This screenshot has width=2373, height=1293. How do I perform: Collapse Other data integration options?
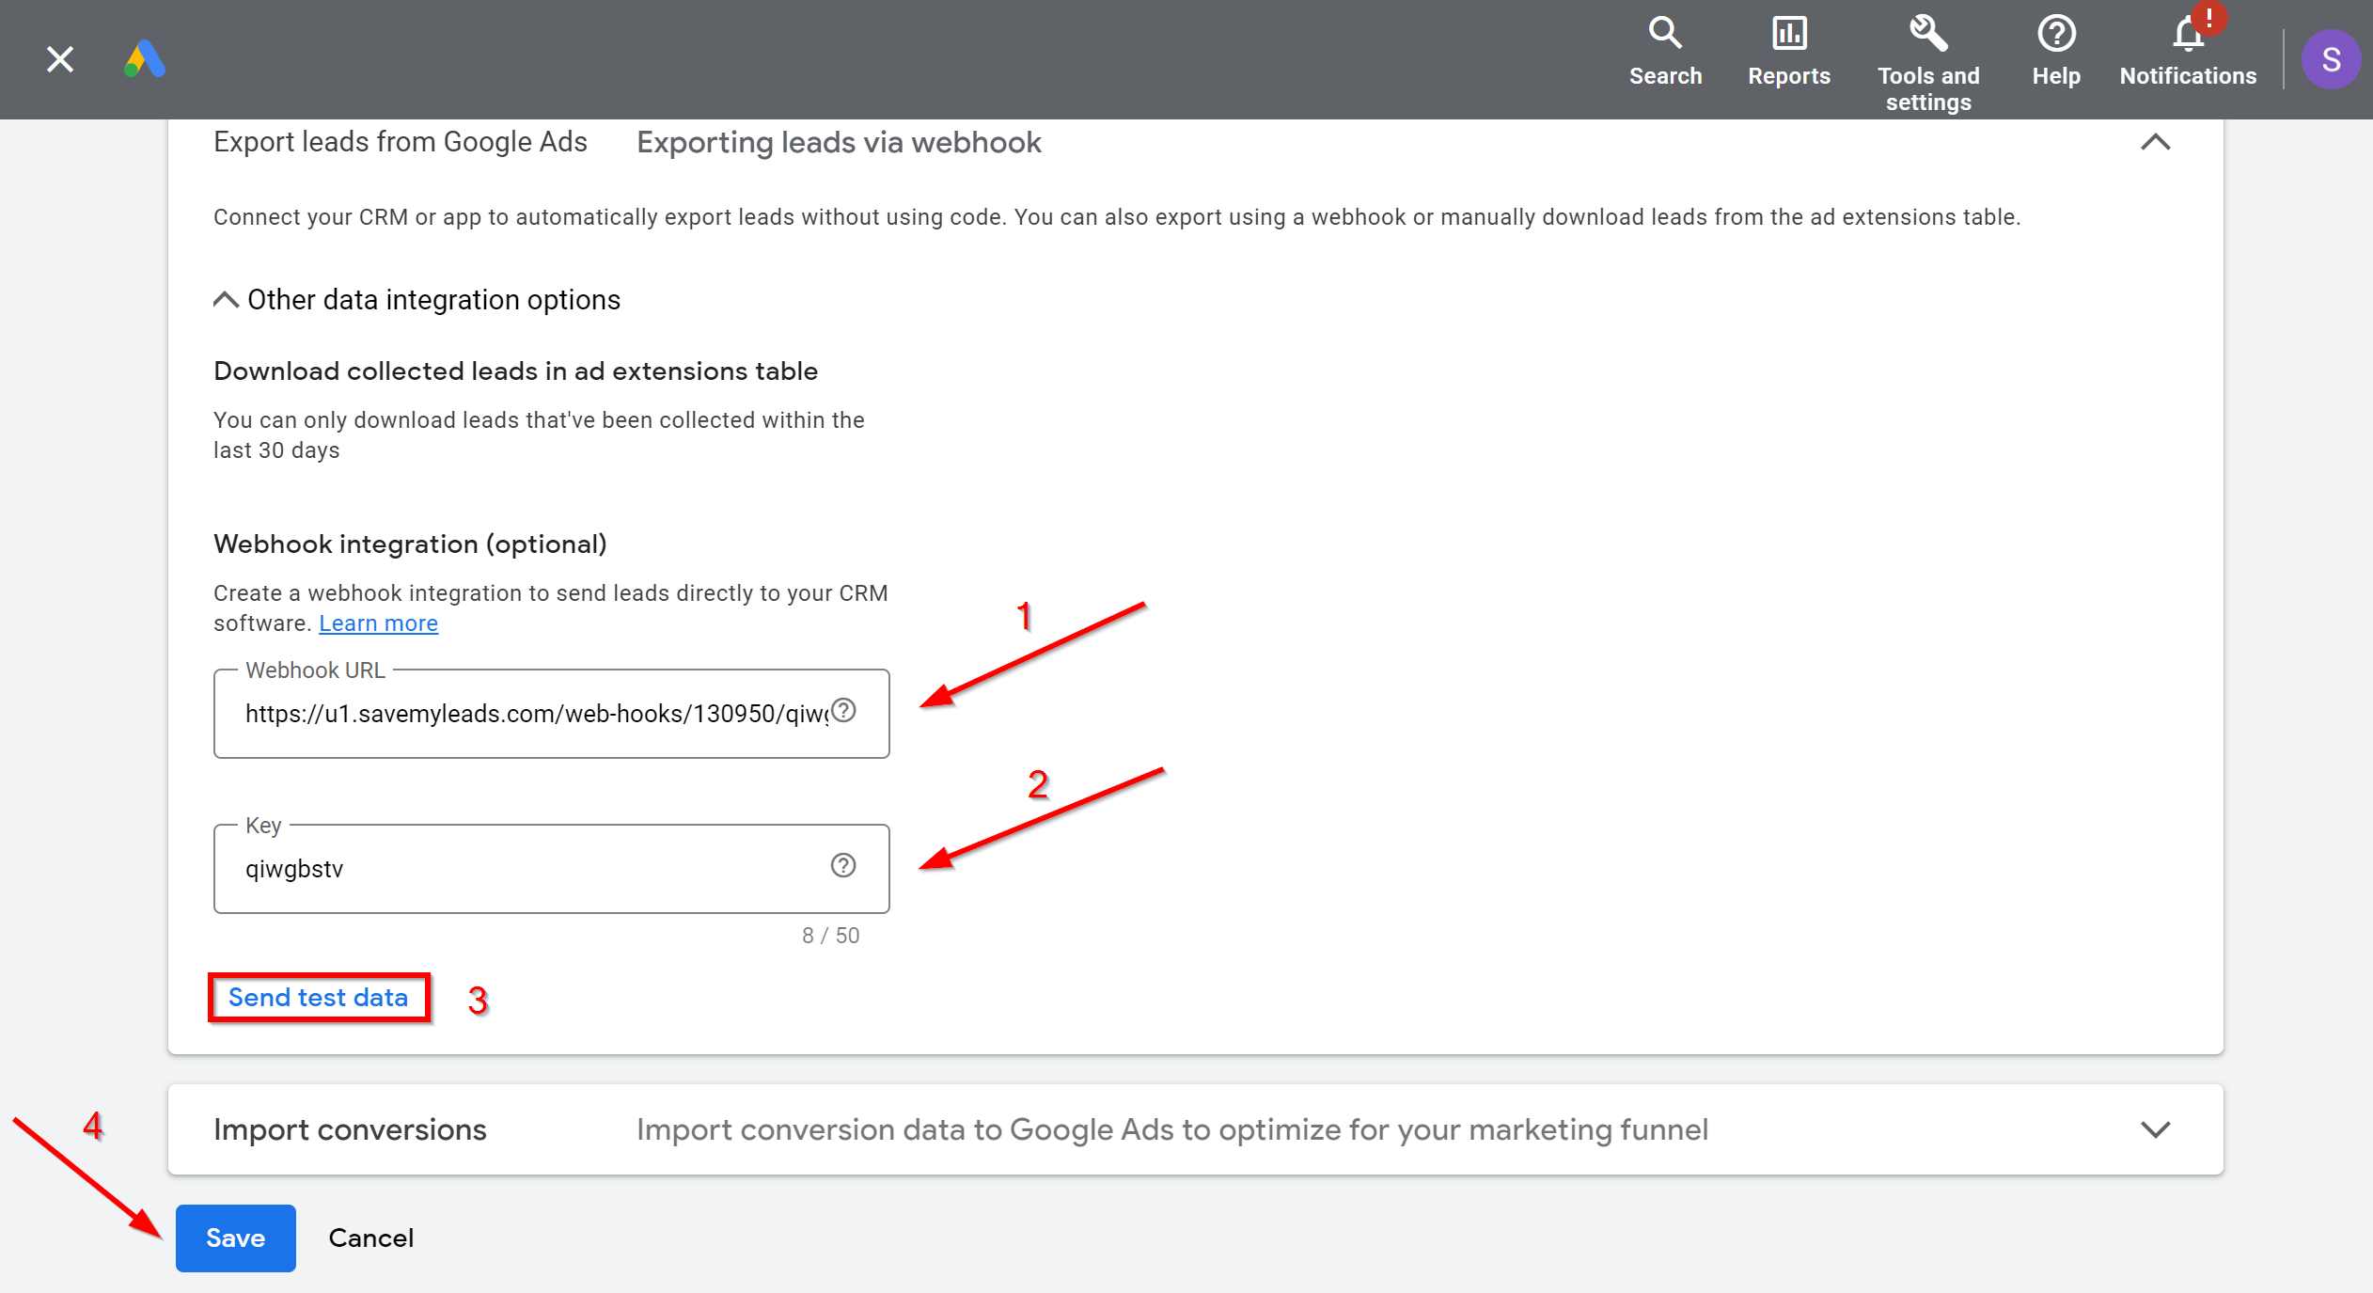coord(417,300)
